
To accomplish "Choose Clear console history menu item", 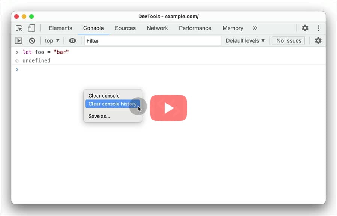I will pos(113,104).
